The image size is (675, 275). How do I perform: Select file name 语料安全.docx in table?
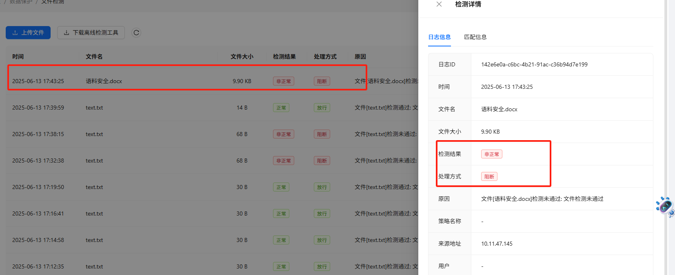104,81
